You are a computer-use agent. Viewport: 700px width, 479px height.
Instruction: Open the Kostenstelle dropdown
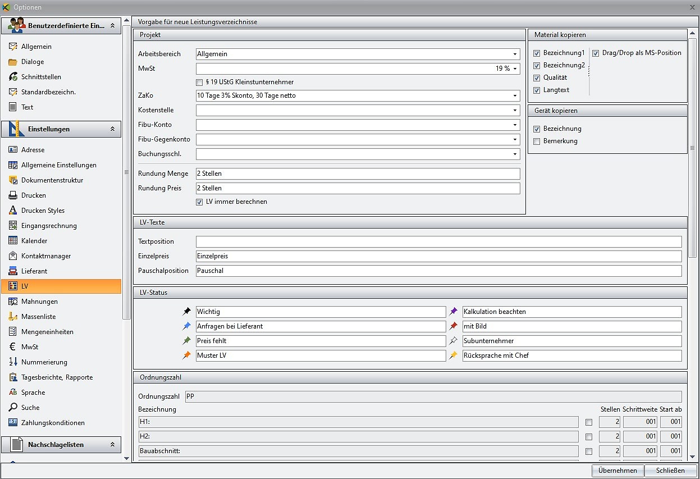pos(515,111)
